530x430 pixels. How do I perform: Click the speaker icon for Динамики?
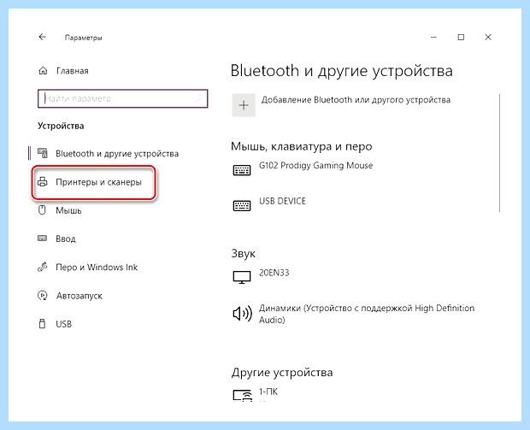point(243,314)
